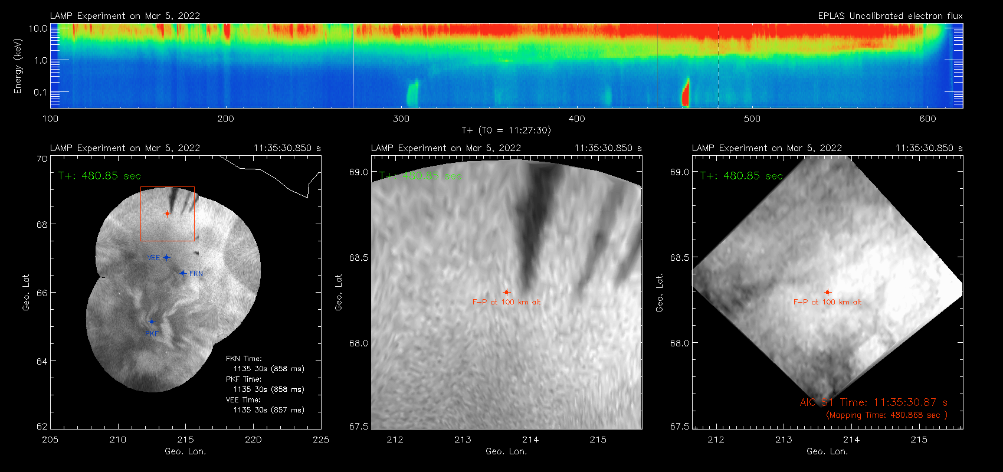Viewport: 1003px width, 472px height.
Task: Click the '225' longitude tick on the left map
Action: click(x=321, y=440)
